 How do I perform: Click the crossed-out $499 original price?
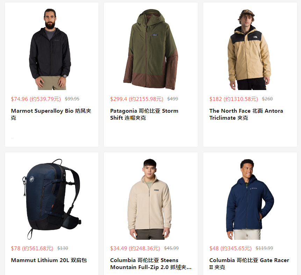[173, 99]
